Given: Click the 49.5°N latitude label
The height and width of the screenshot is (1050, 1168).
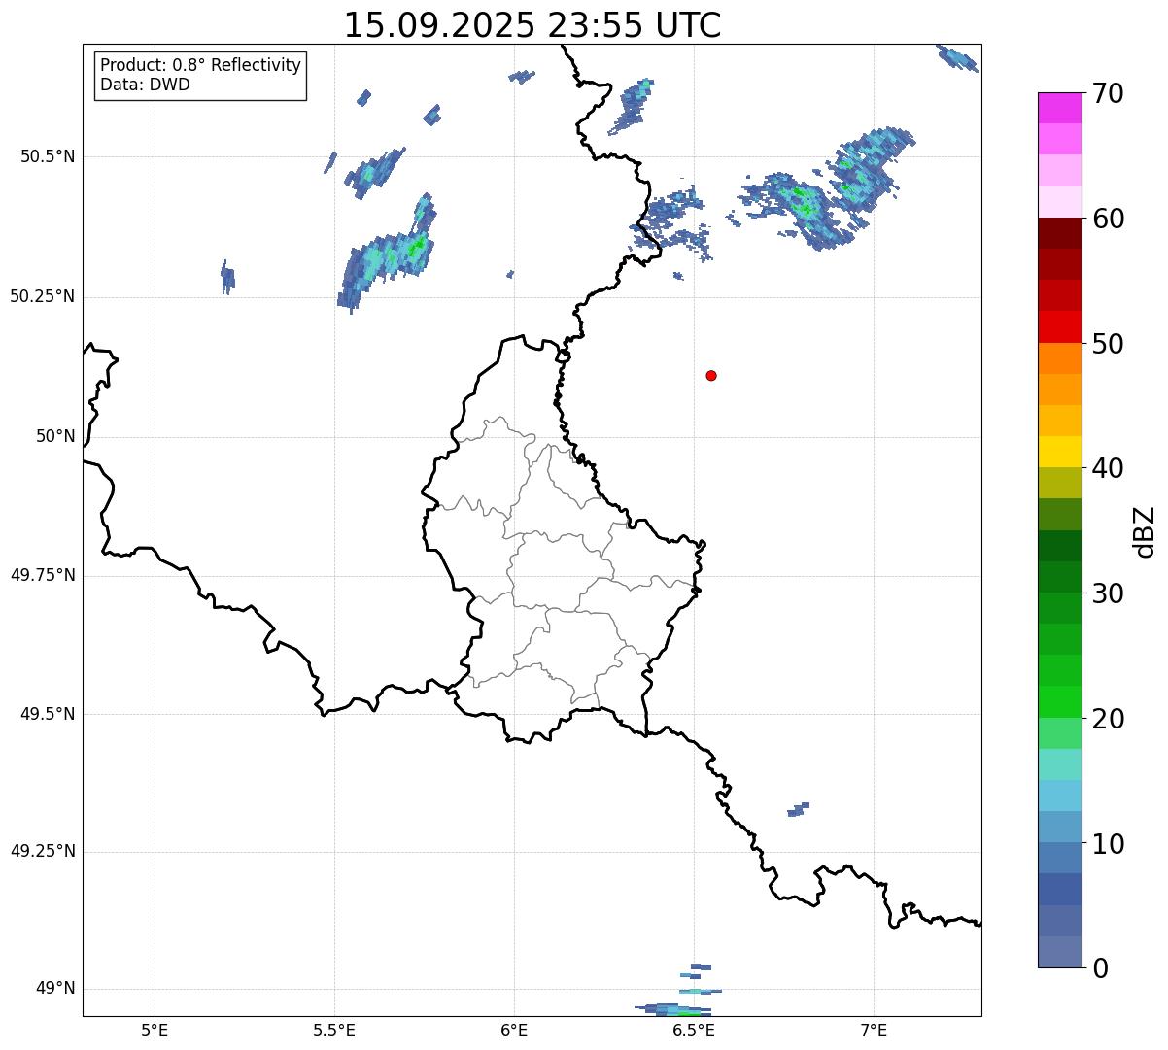Looking at the screenshot, I should click(x=47, y=714).
